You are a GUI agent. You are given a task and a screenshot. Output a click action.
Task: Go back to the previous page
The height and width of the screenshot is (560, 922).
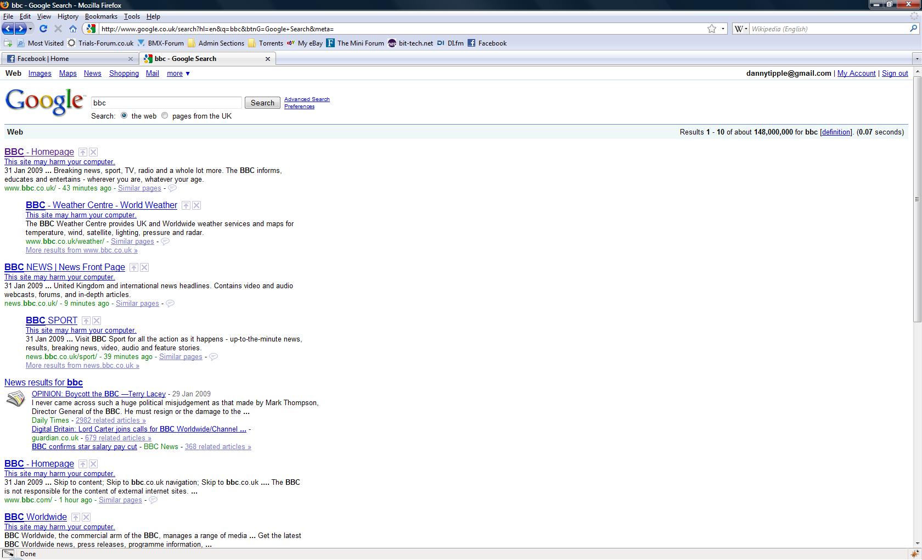click(8, 29)
